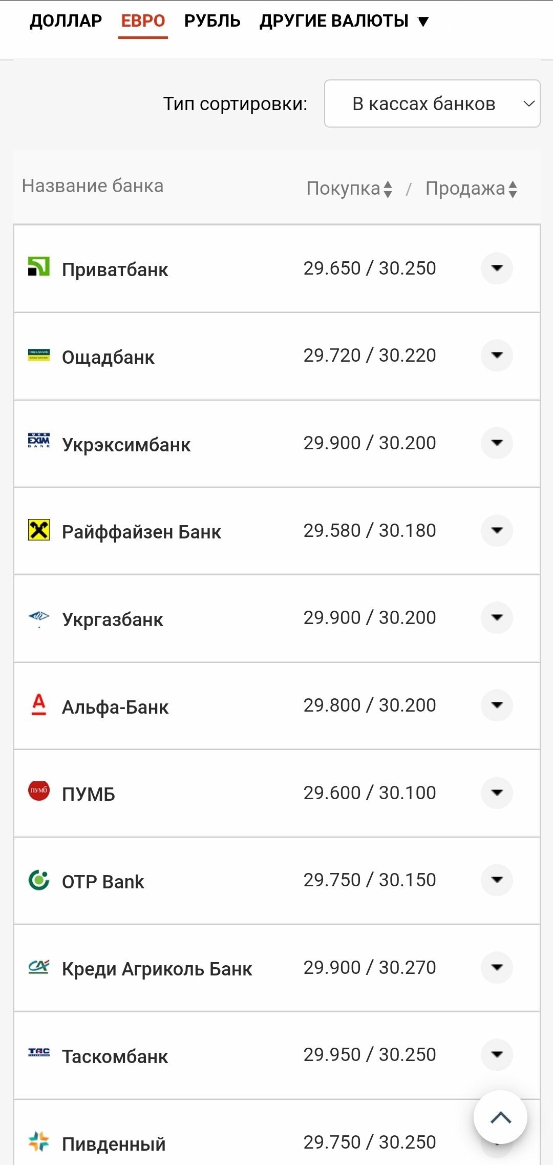Sort by Продажа column arrows
Screen dimensions: 553x1165
click(513, 189)
